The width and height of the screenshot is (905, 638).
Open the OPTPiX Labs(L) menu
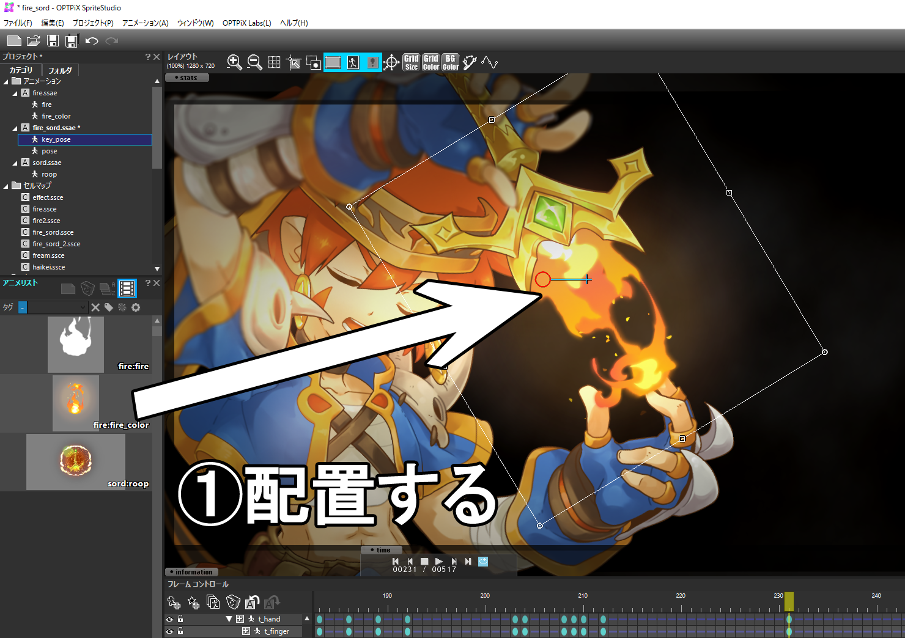point(247,23)
